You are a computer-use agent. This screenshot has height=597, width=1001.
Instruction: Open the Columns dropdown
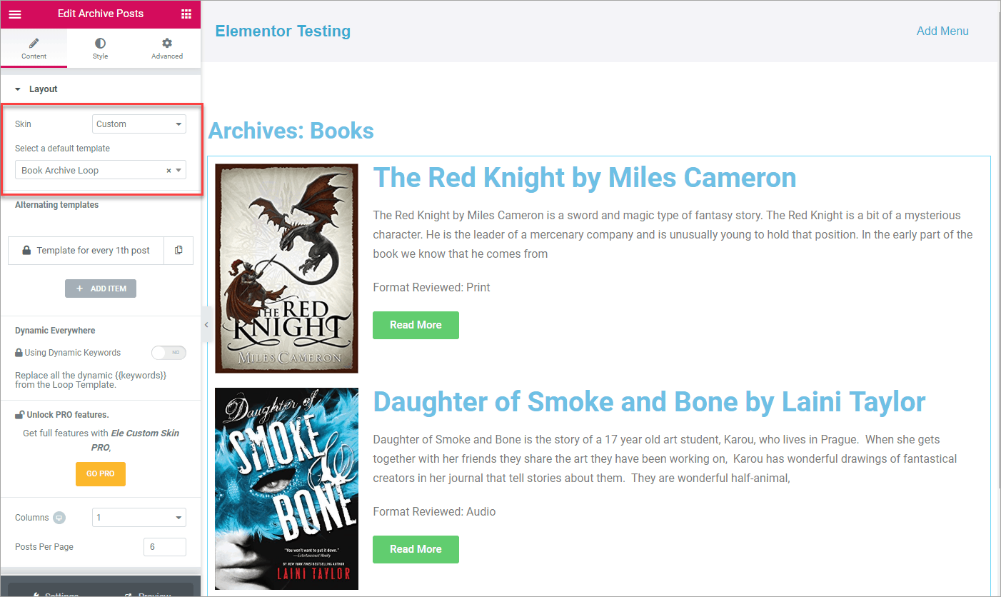click(139, 518)
